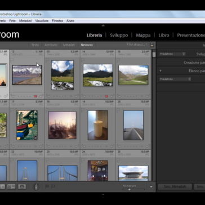Rotate photo 15 counterclockwise

coord(119,96)
